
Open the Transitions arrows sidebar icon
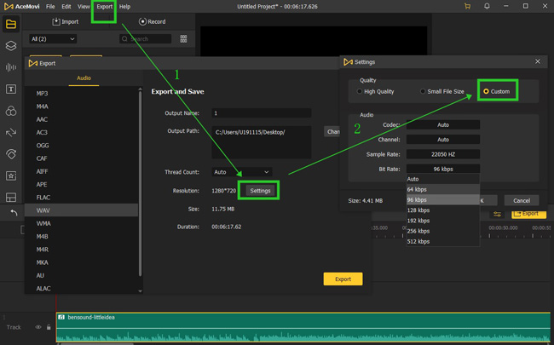pos(11,132)
